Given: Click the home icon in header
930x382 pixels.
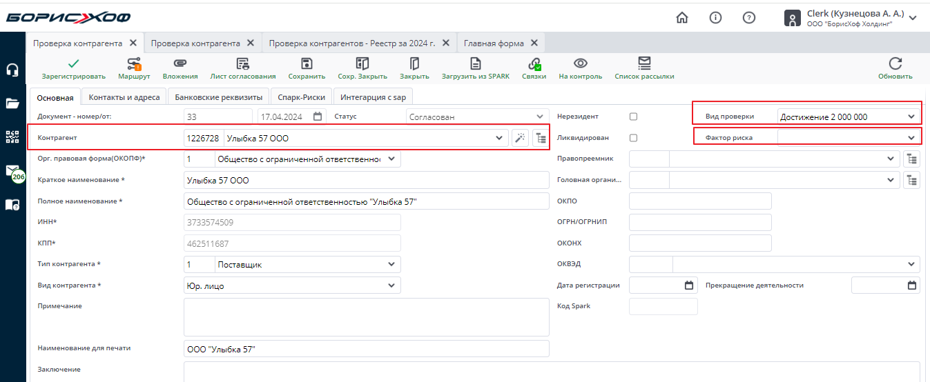Looking at the screenshot, I should pos(682,18).
